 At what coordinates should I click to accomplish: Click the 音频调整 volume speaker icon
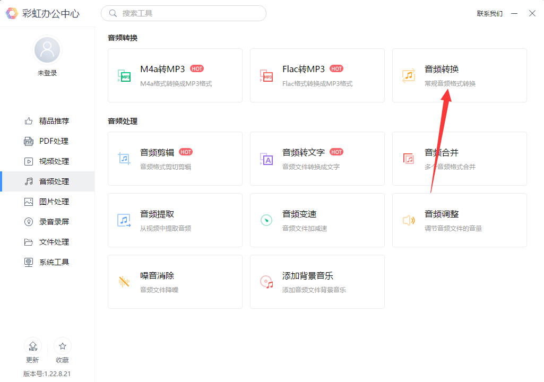tap(408, 220)
